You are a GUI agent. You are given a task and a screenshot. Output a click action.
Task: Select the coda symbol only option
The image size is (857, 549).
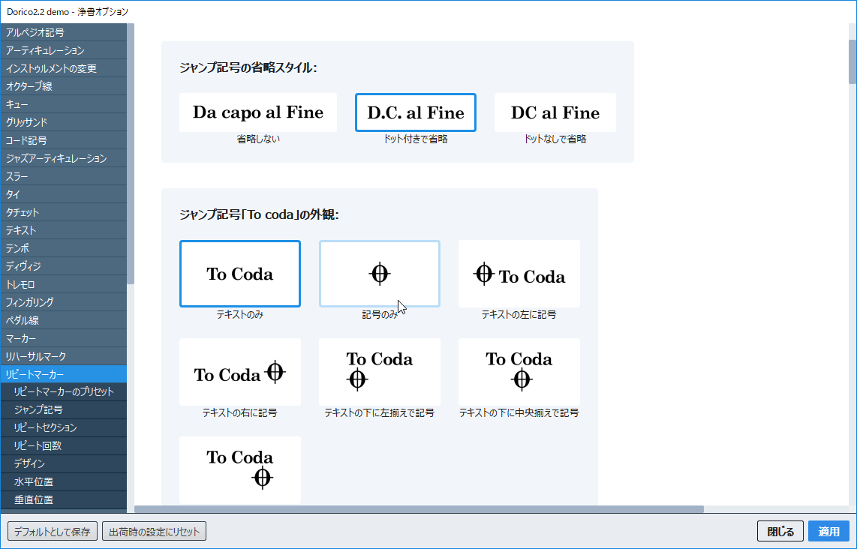[379, 274]
